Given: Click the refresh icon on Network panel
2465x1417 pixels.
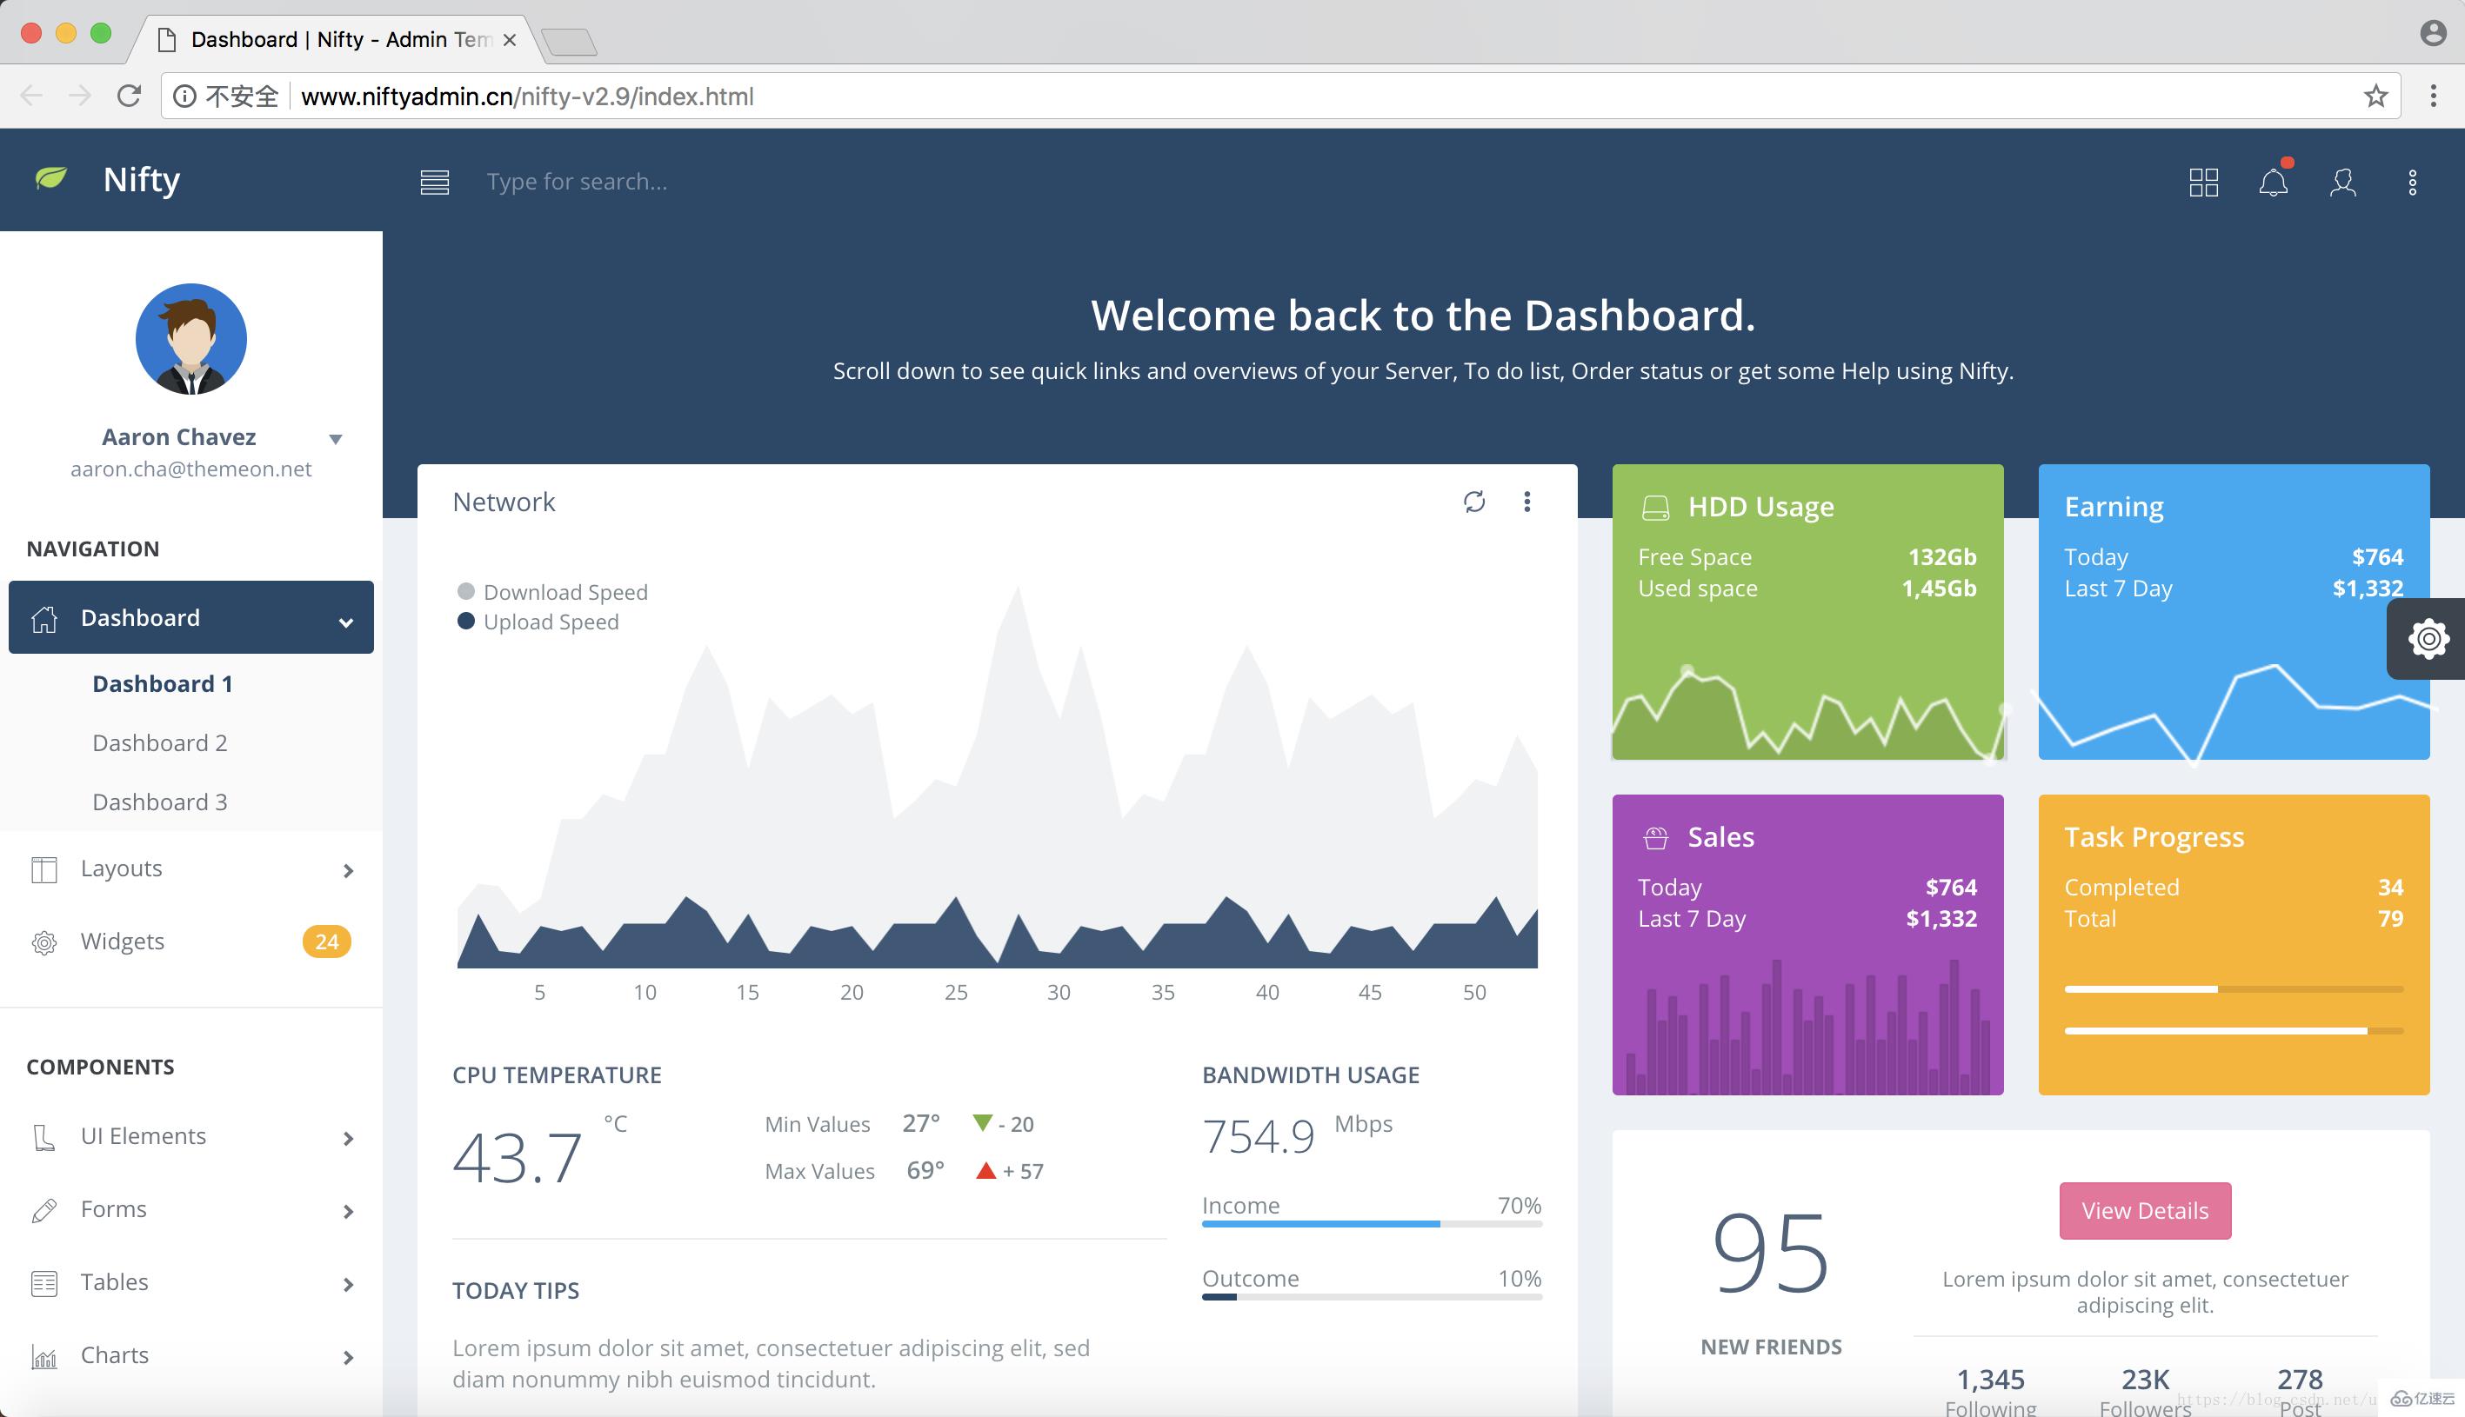Looking at the screenshot, I should pos(1473,501).
